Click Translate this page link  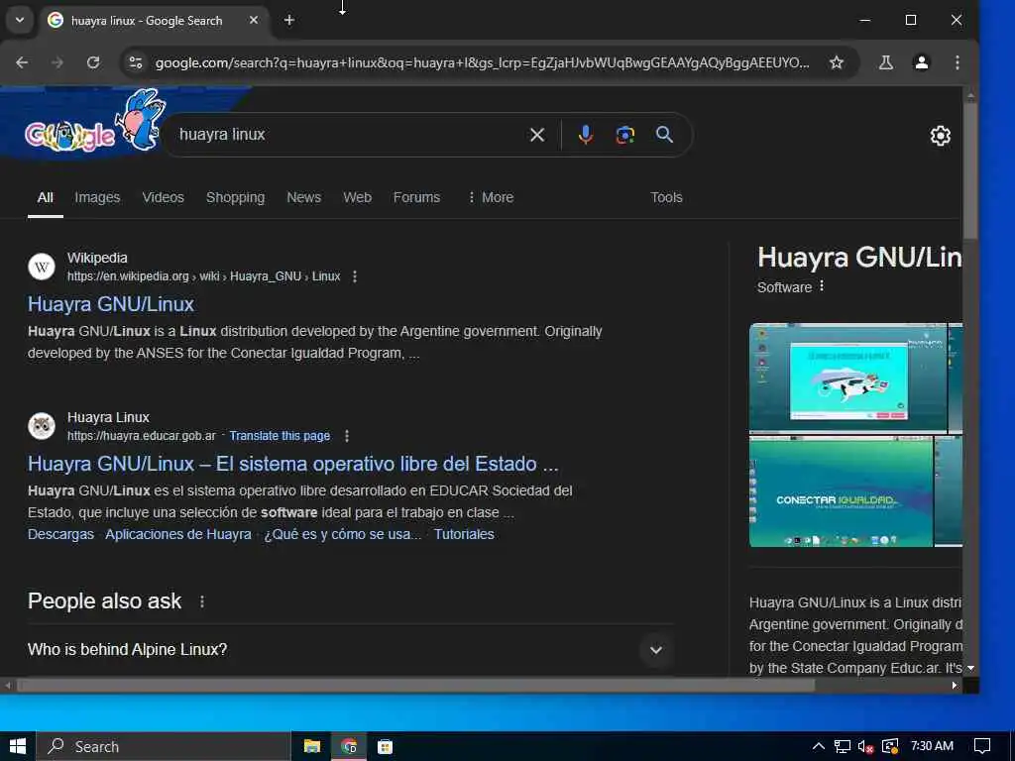(x=280, y=436)
